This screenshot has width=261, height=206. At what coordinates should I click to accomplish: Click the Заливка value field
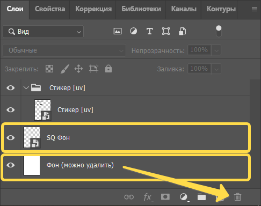[x=199, y=69]
